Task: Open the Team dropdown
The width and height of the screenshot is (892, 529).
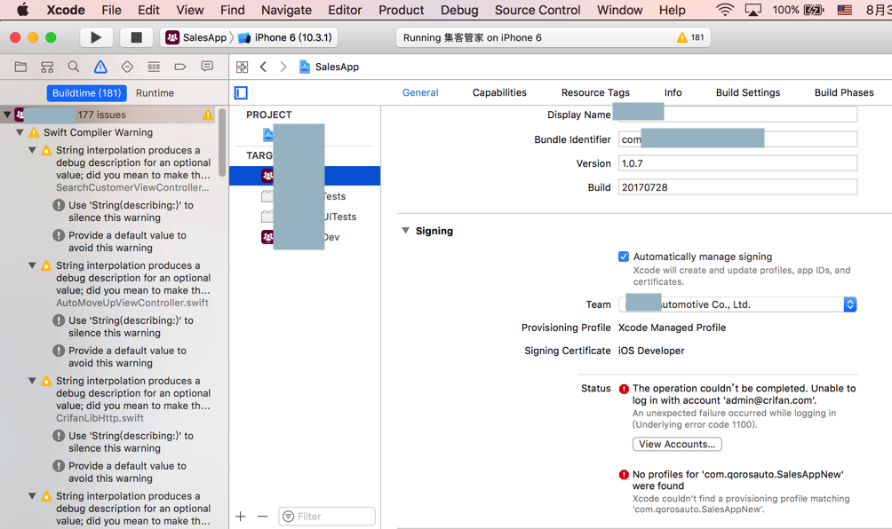Action: coord(737,304)
